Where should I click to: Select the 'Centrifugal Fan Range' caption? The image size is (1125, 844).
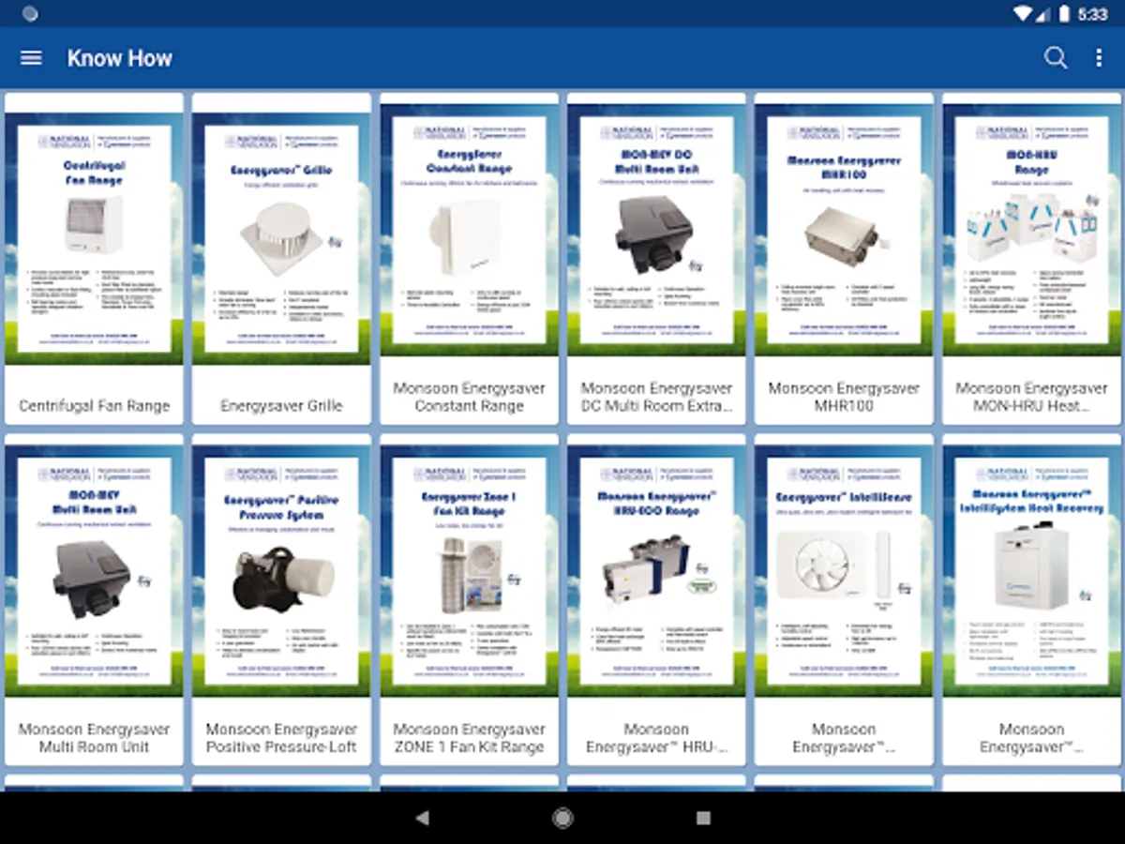(x=95, y=406)
